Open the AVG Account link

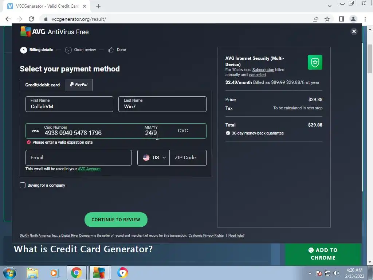click(x=89, y=169)
